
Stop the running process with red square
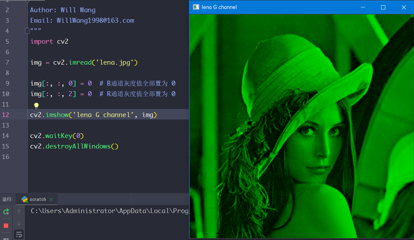6,226
